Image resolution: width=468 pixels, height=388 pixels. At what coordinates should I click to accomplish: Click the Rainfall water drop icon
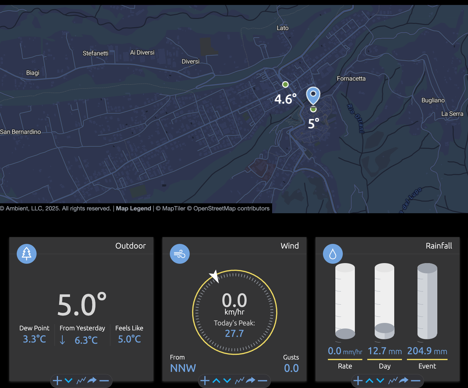(333, 254)
